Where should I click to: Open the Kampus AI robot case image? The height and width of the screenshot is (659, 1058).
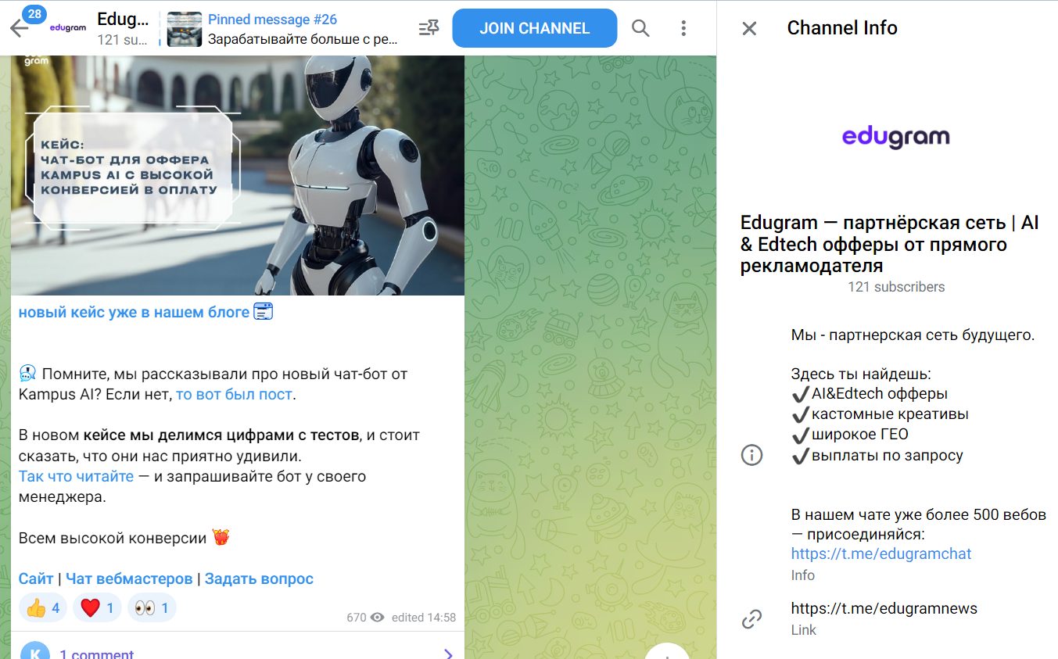pos(238,175)
